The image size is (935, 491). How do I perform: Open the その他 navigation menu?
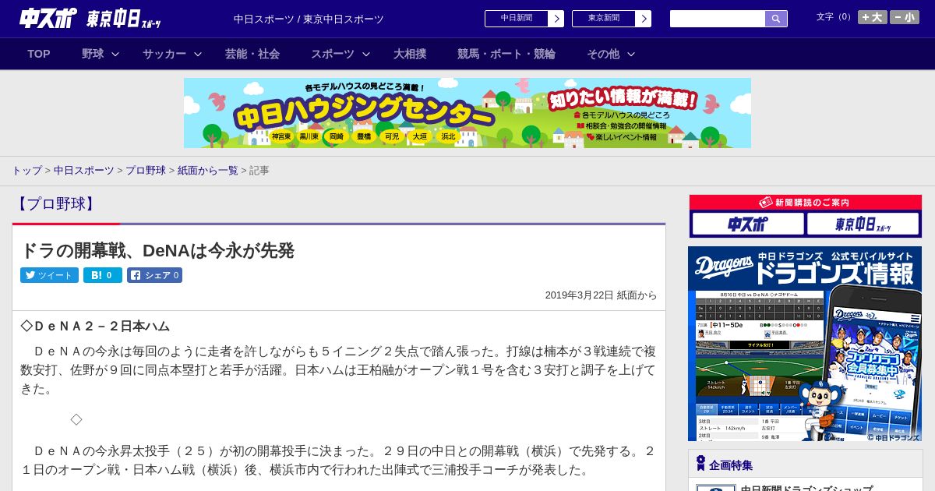603,54
